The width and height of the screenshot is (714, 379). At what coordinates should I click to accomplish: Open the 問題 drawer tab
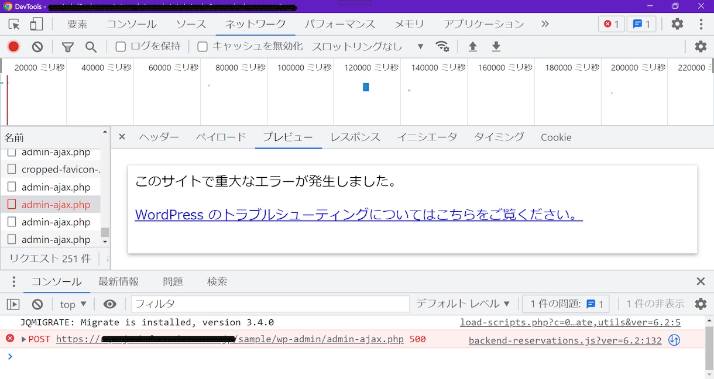173,281
